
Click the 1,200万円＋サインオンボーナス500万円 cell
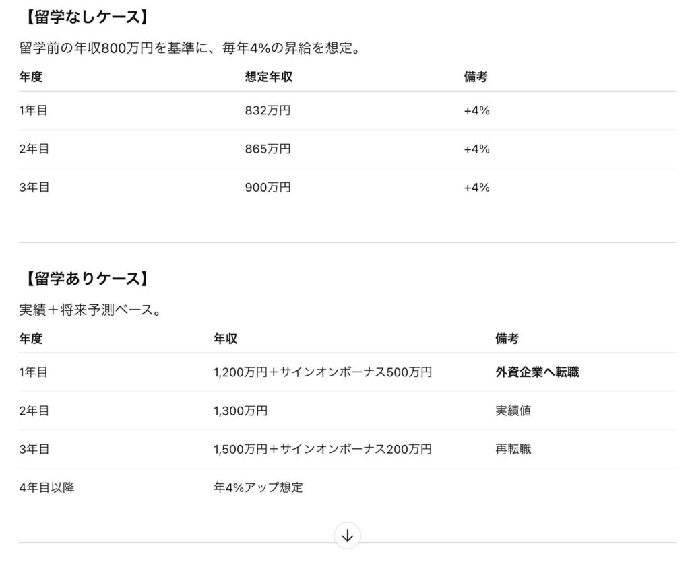point(323,372)
